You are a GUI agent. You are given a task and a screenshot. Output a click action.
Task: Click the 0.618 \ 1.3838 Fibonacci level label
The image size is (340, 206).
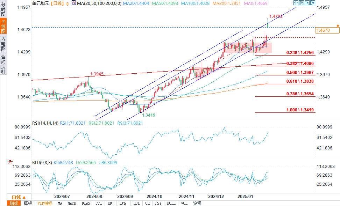[300, 81]
